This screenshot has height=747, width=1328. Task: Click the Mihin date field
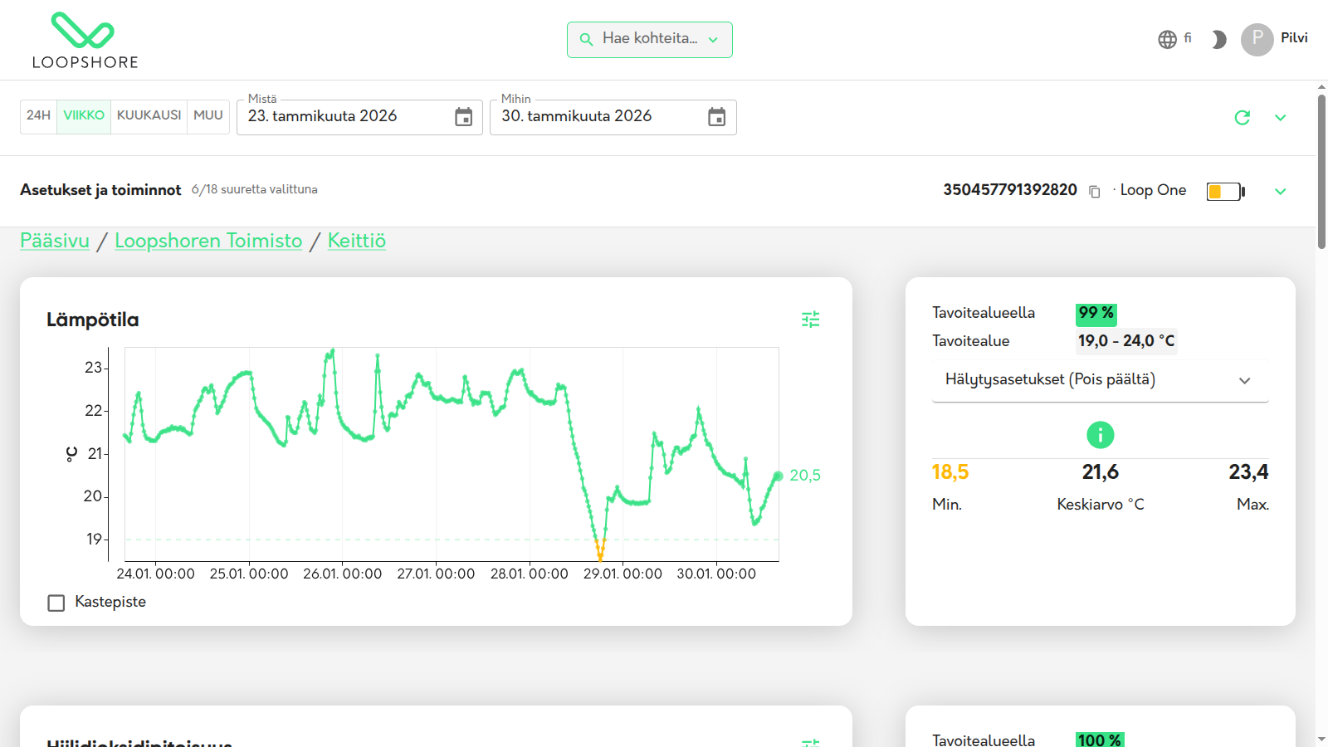click(613, 117)
